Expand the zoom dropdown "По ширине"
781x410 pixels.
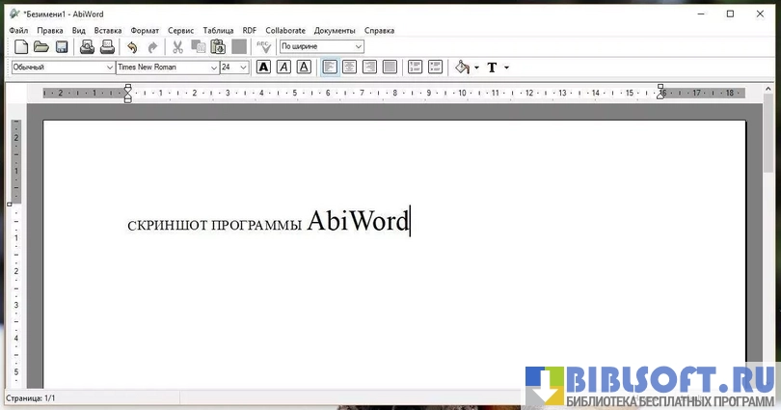[359, 46]
